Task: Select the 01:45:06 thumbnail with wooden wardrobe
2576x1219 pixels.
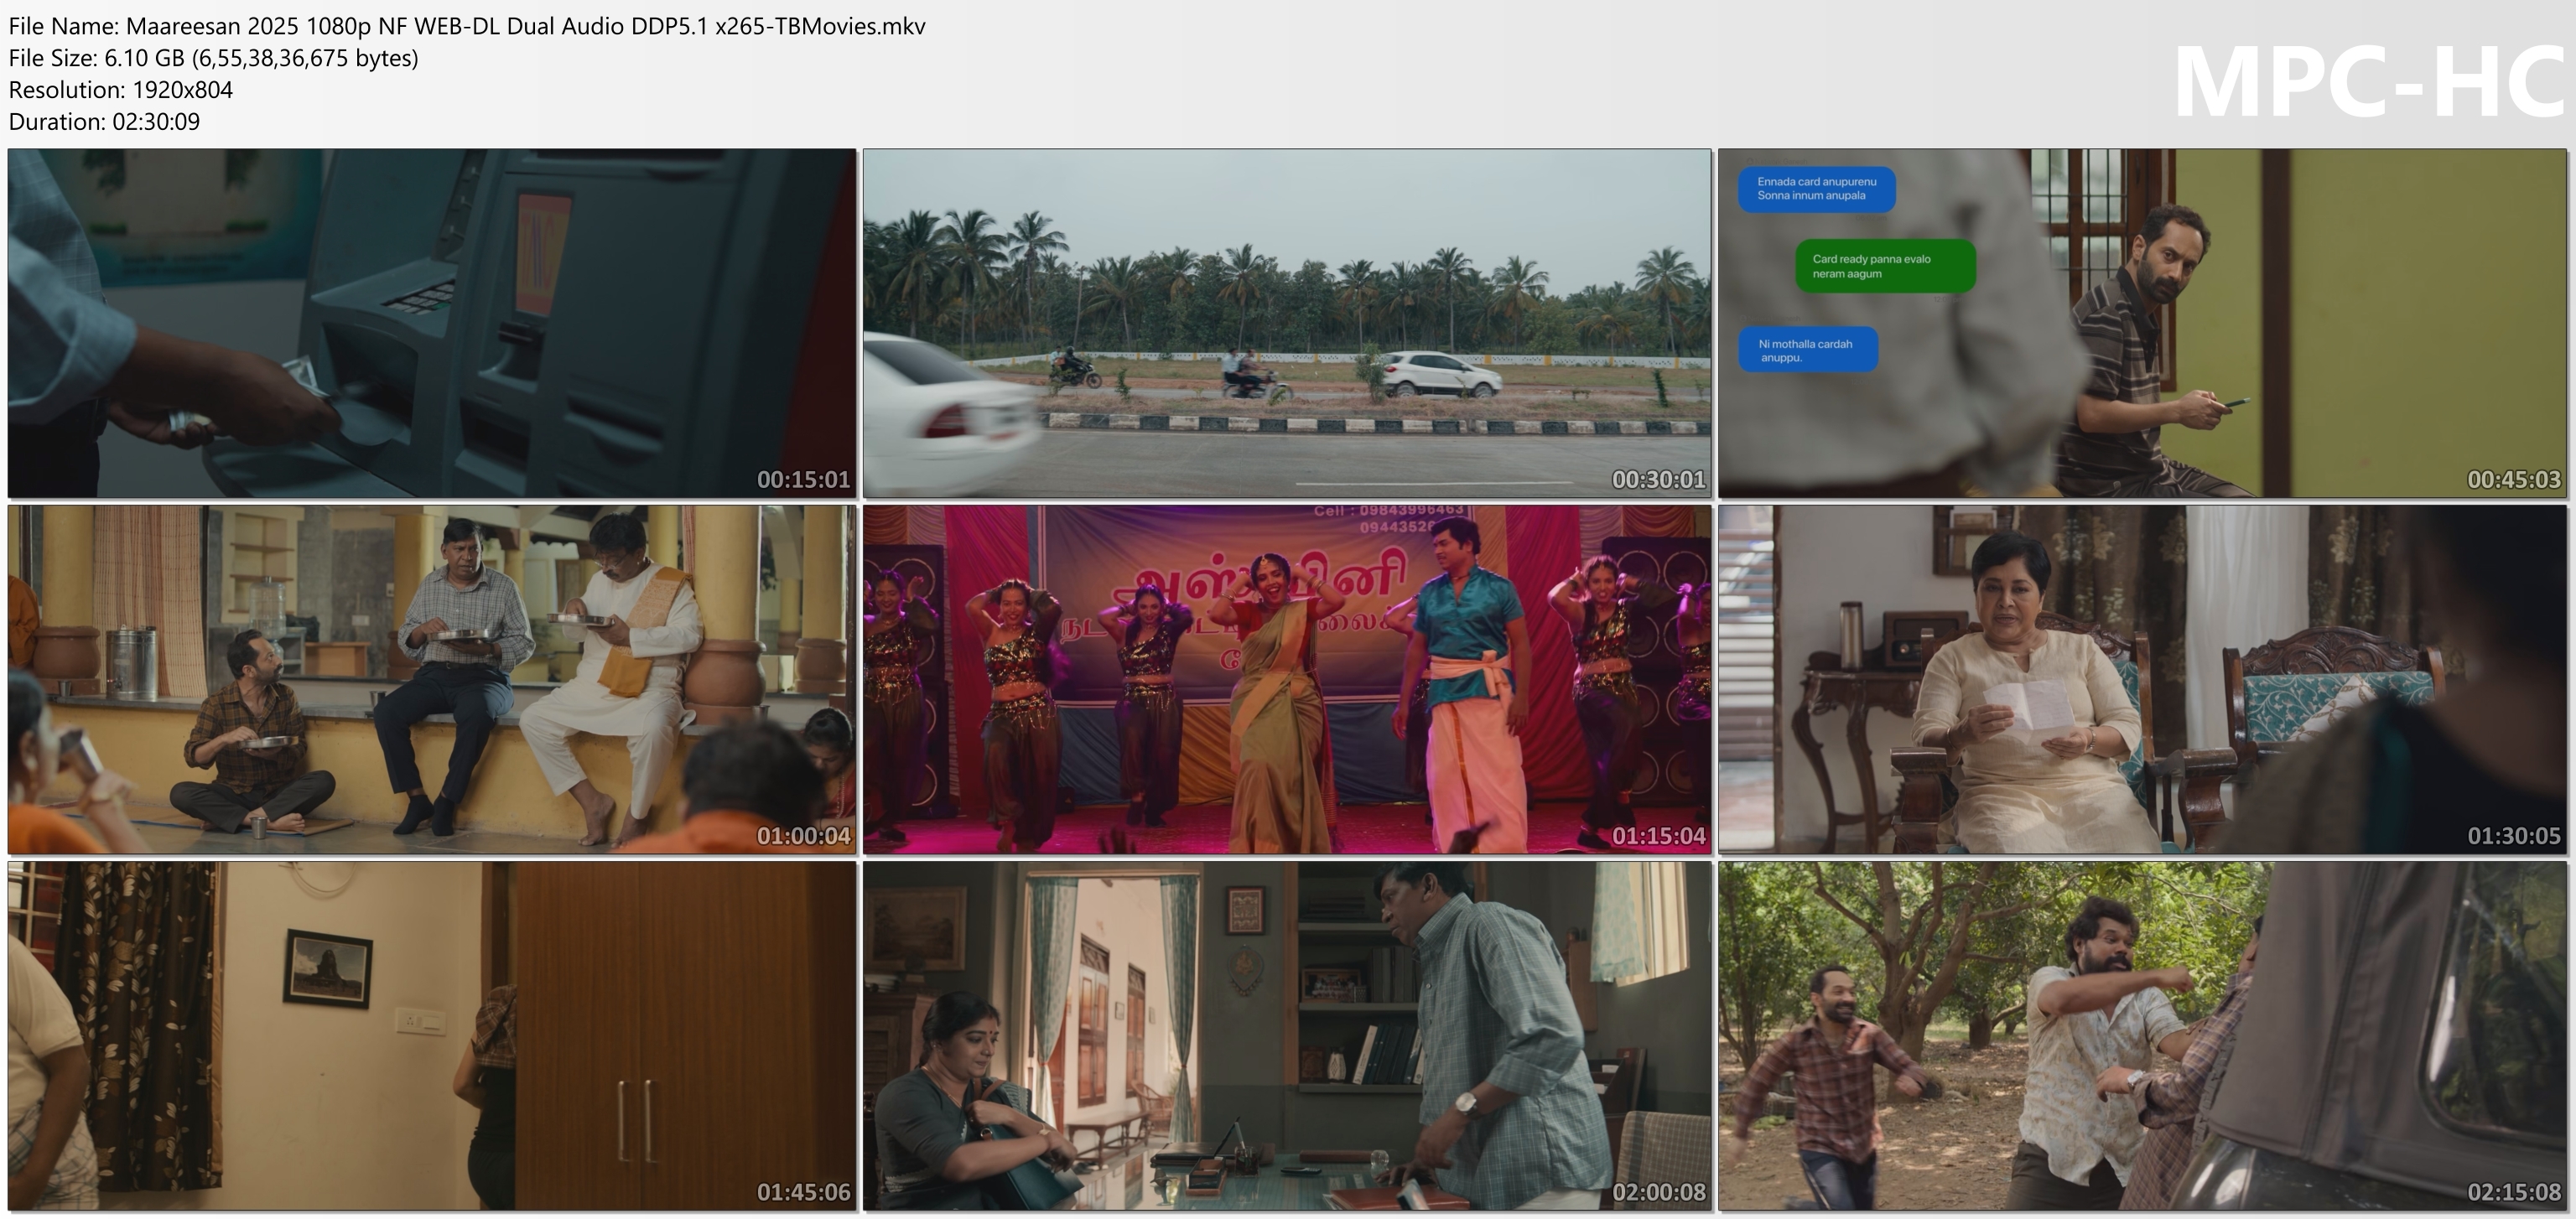Action: (x=432, y=1036)
